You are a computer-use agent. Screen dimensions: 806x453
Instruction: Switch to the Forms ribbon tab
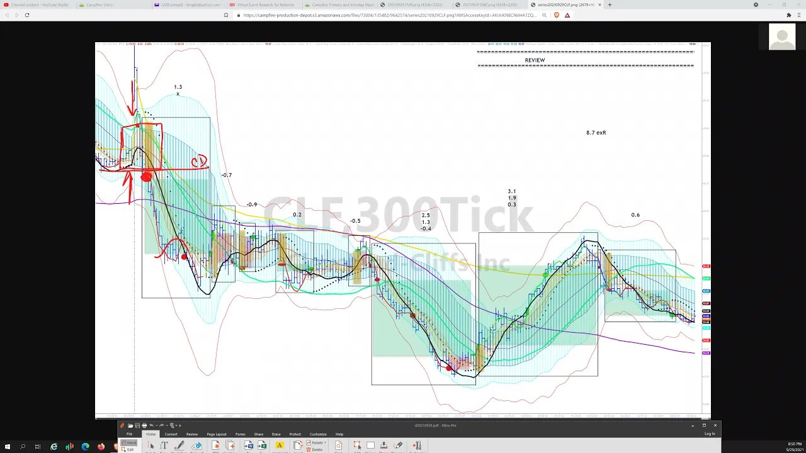click(240, 434)
